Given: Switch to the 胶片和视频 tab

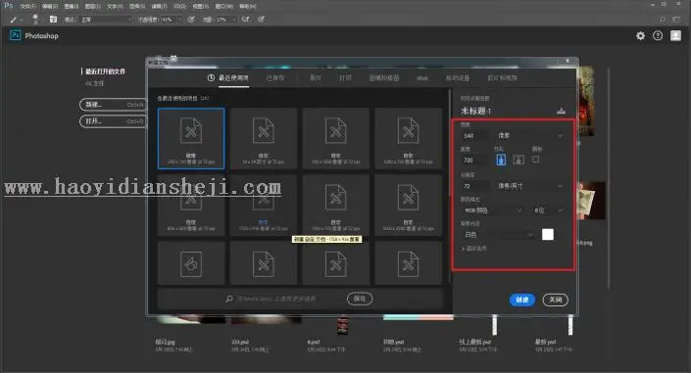Looking at the screenshot, I should pyautogui.click(x=503, y=78).
